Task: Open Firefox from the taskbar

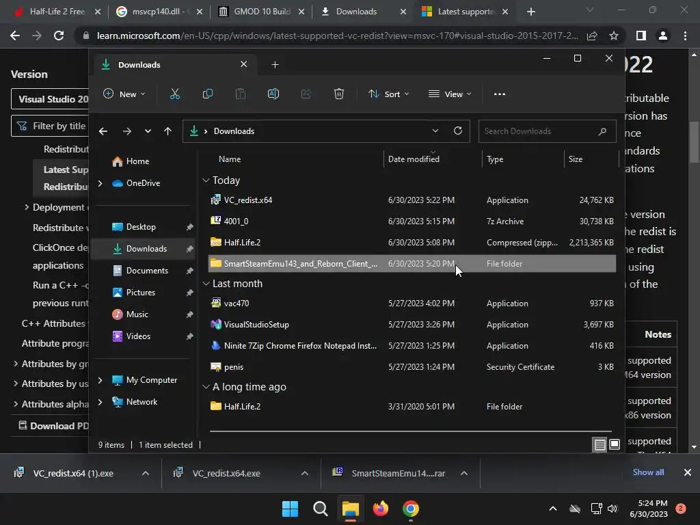Action: [x=380, y=509]
